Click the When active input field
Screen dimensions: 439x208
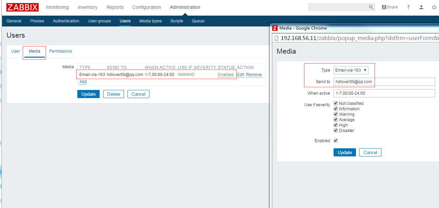point(384,93)
